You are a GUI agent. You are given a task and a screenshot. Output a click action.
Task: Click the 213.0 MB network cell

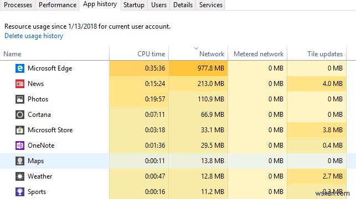(x=198, y=84)
